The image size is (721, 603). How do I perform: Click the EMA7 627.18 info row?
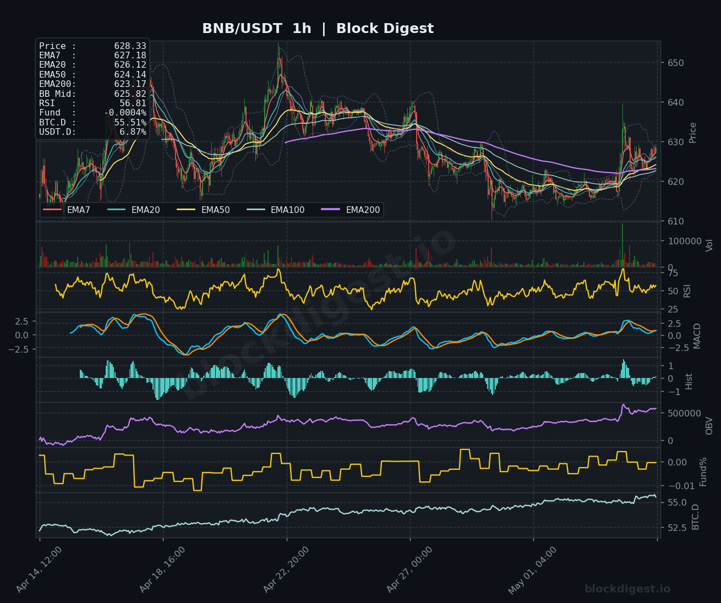coord(92,56)
